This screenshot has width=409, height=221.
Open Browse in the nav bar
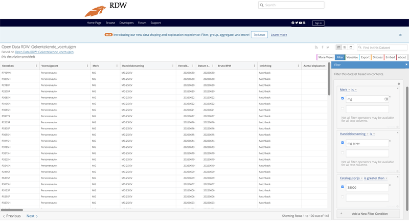110,23
